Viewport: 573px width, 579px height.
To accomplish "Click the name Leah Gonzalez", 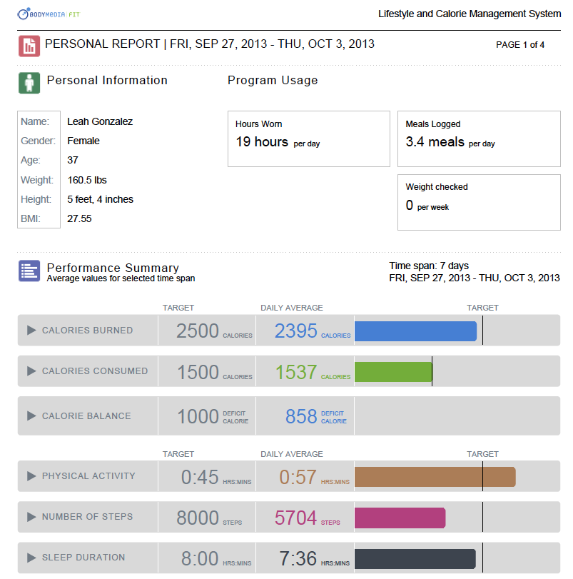I will pyautogui.click(x=100, y=121).
